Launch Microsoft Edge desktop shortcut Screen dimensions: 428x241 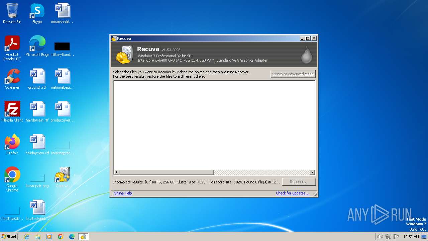(x=37, y=46)
